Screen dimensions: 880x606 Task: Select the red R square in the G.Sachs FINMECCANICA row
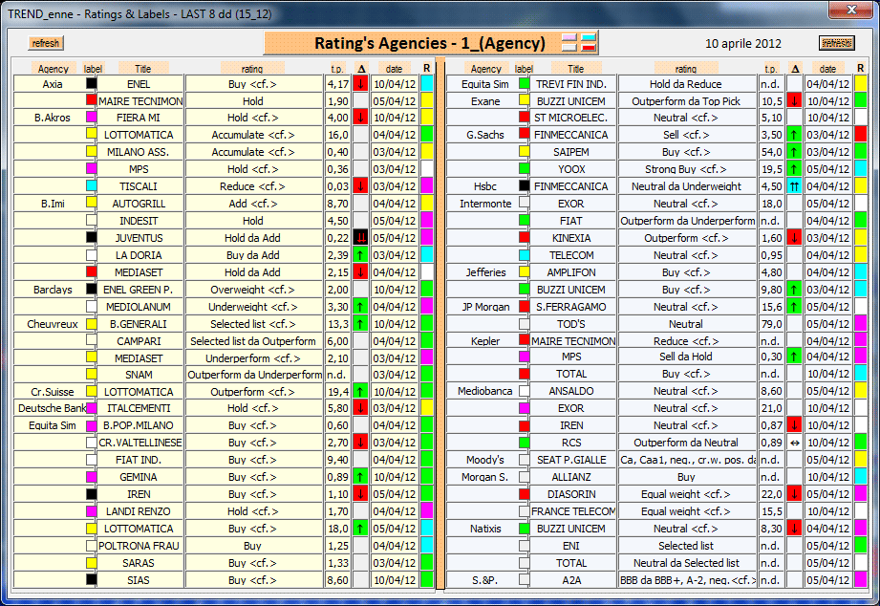click(x=860, y=134)
